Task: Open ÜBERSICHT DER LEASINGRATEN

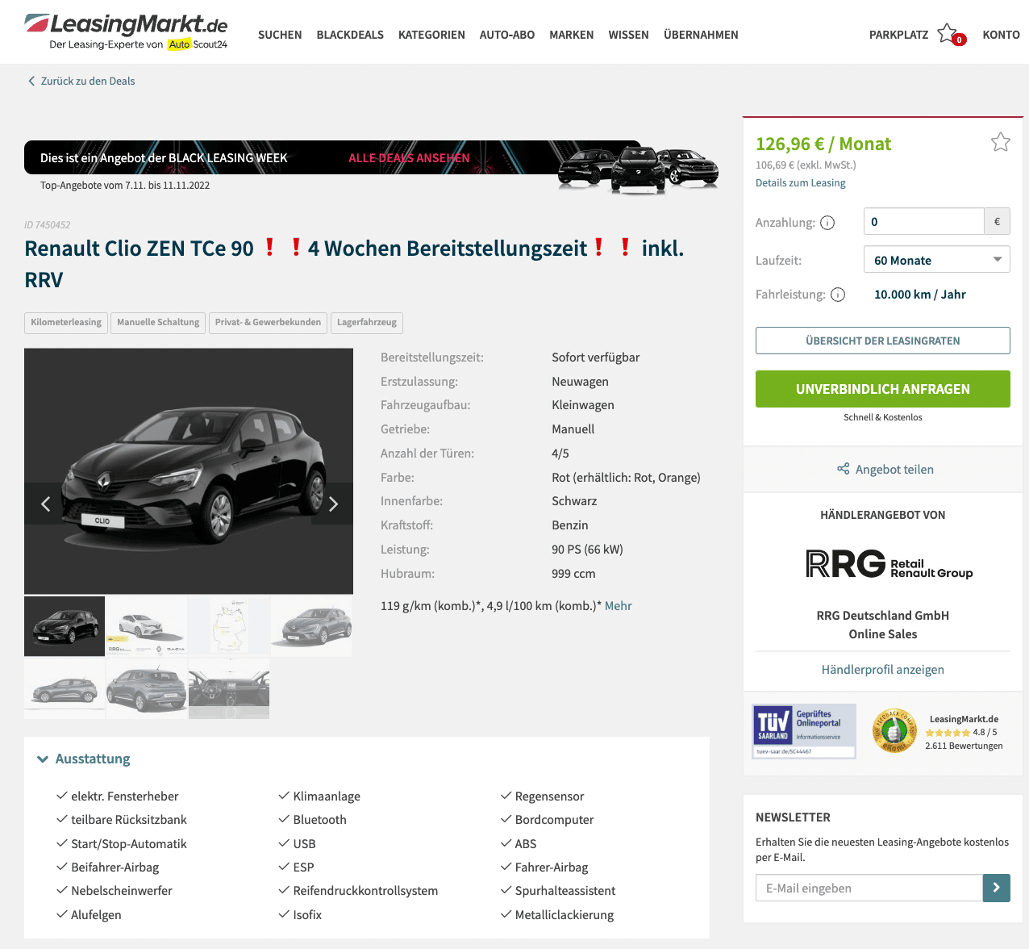Action: tap(883, 341)
